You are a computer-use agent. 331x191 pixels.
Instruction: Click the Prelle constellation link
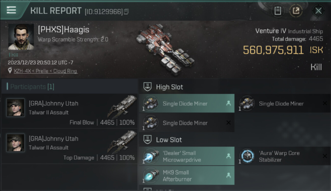pos(42,71)
